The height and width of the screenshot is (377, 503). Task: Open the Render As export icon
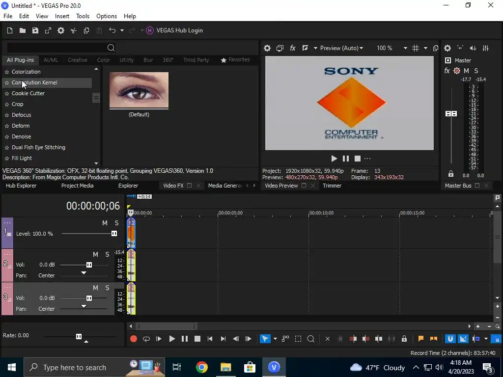pos(48,30)
